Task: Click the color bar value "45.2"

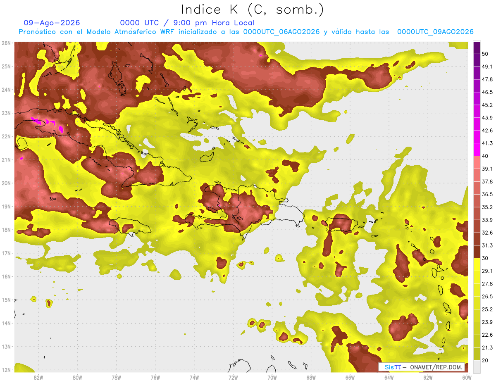Action: 487,105
